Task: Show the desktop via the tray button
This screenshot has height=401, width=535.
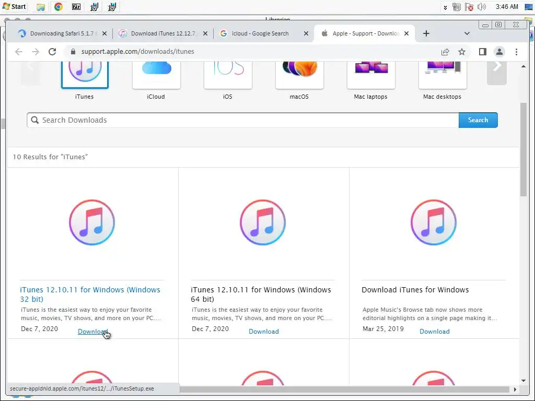Action: tap(529, 7)
